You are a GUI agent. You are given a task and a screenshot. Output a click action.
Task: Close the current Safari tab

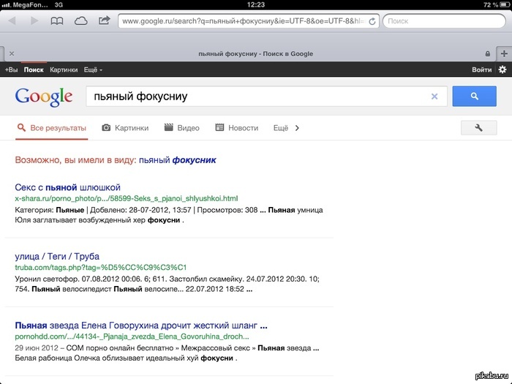(x=11, y=54)
